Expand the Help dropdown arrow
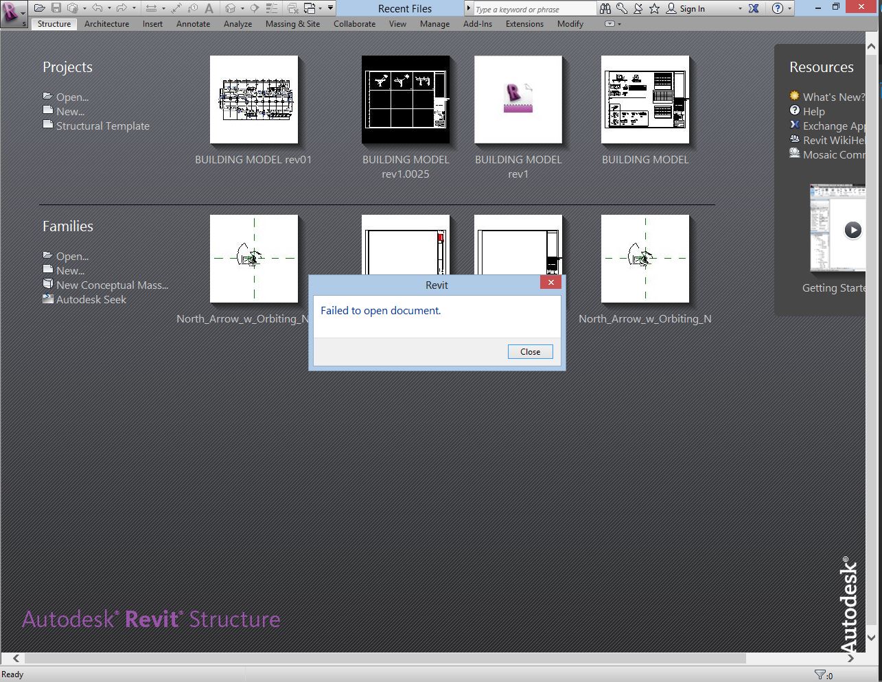Viewport: 882px width, 682px height. (791, 9)
